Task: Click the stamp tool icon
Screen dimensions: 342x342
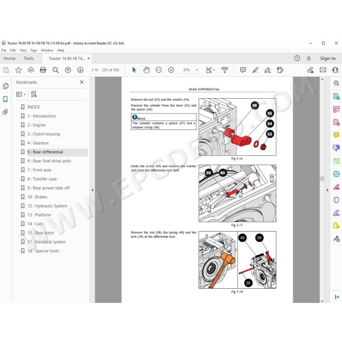Action: pos(280,70)
